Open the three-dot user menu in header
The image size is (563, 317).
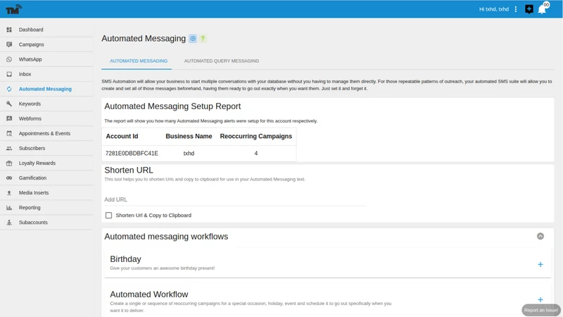[516, 9]
